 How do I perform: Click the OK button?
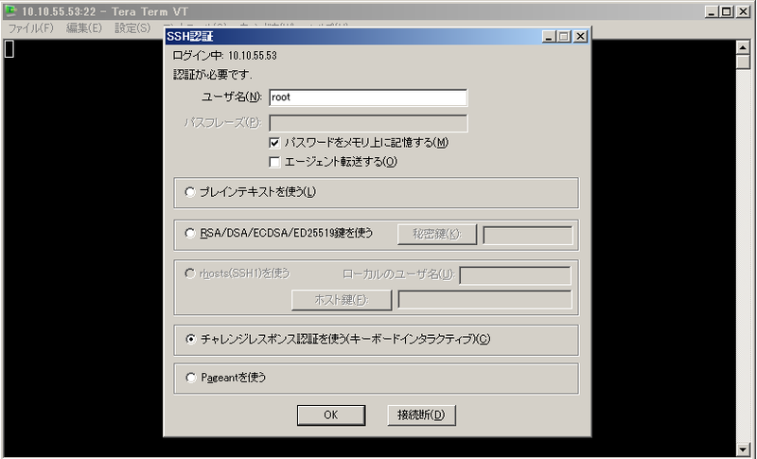click(331, 415)
